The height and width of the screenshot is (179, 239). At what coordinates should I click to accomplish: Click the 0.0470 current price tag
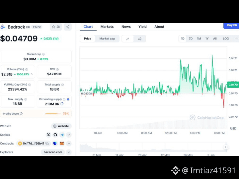(233, 85)
